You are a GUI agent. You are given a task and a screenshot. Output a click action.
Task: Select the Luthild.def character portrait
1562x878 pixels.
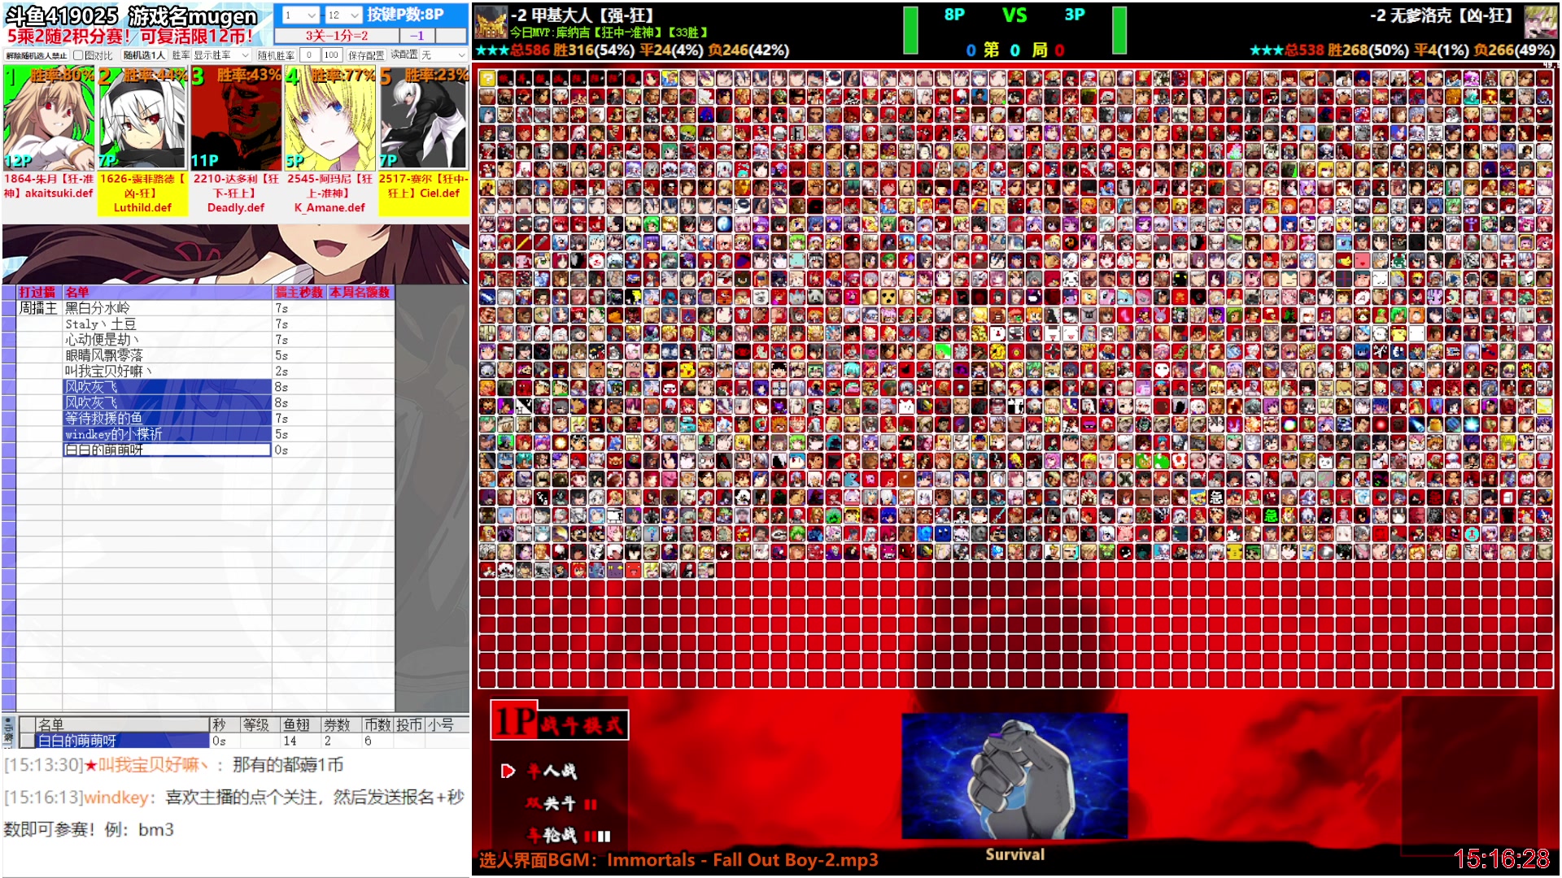143,119
